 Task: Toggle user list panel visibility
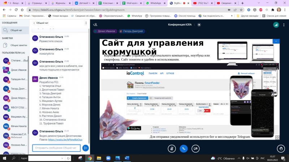95,24
